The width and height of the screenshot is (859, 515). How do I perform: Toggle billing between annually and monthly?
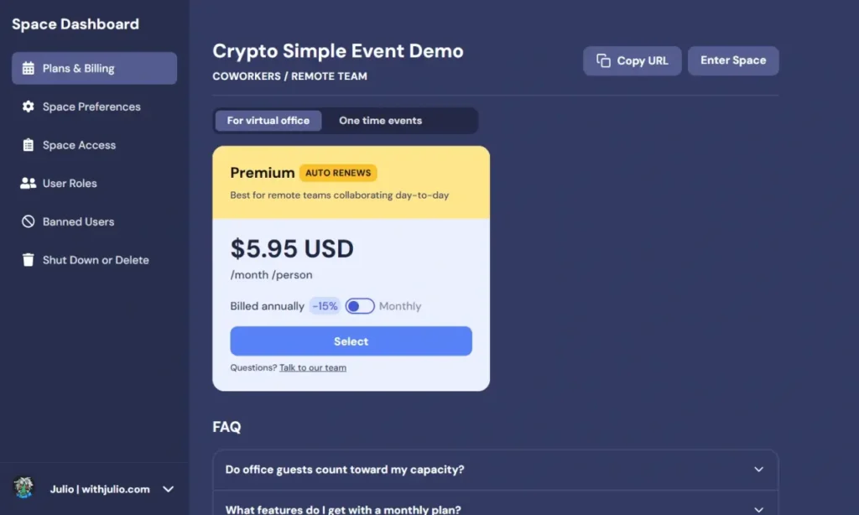[x=360, y=305]
